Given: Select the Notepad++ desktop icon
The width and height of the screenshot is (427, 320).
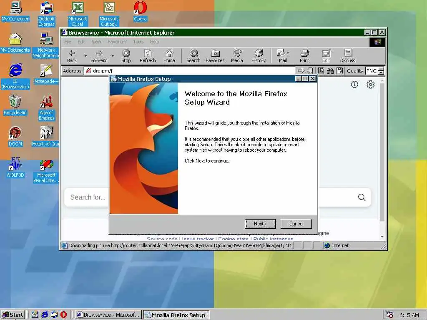Looking at the screenshot, I should tap(46, 74).
